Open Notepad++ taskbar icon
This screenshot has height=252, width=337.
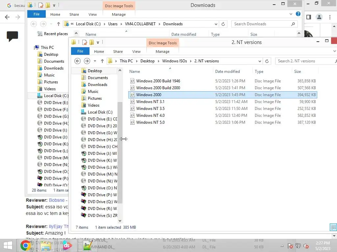point(88,245)
